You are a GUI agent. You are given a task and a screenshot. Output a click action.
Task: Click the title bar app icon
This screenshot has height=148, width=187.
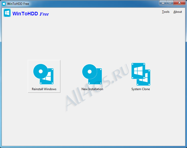pyautogui.click(x=4, y=4)
